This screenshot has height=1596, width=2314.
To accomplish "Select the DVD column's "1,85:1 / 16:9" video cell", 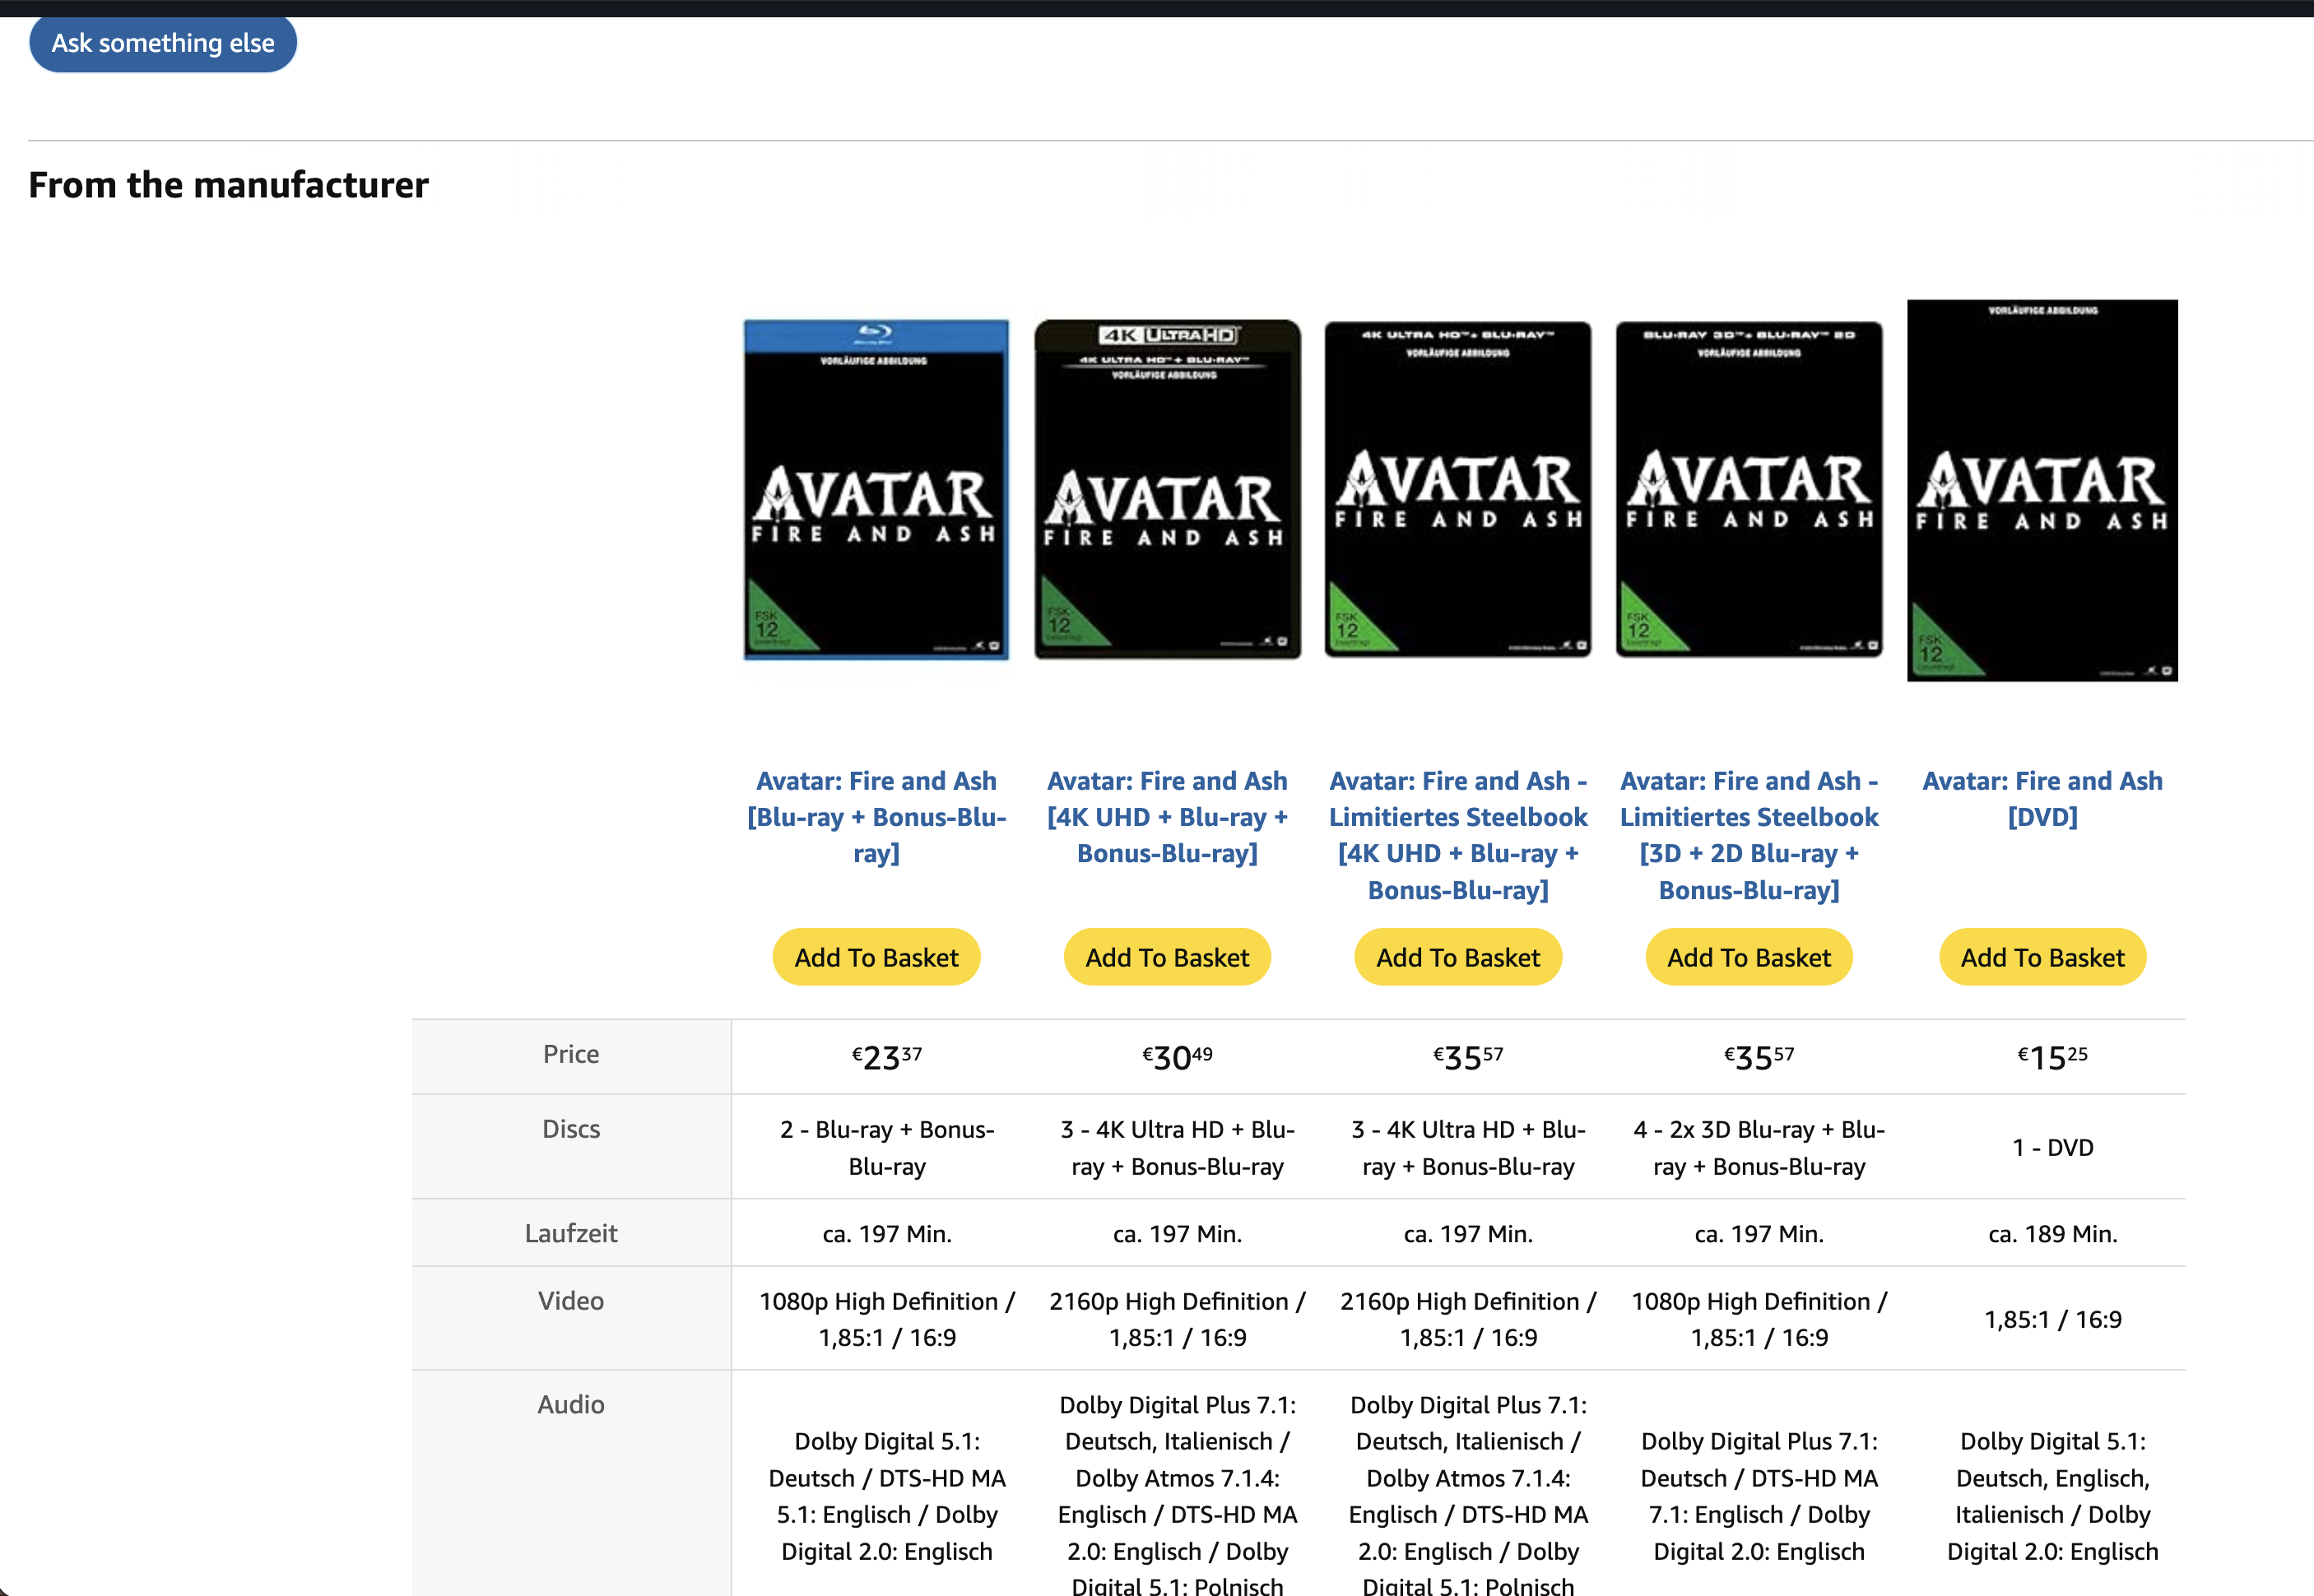I will click(x=2052, y=1319).
